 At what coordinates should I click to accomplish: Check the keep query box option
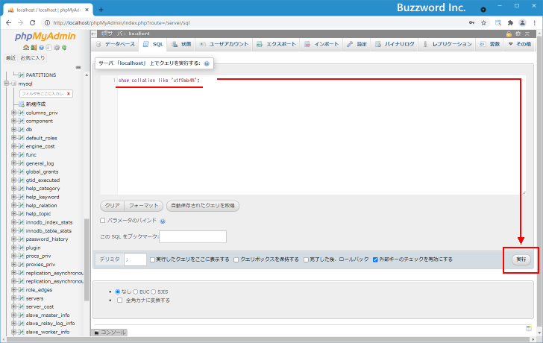236,259
